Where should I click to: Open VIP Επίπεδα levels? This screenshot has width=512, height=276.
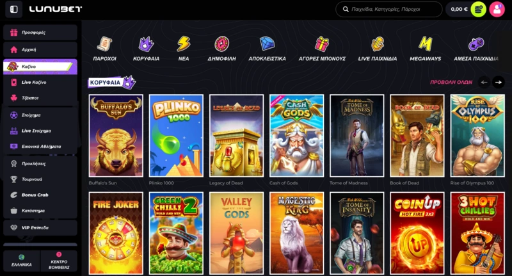coord(40,228)
